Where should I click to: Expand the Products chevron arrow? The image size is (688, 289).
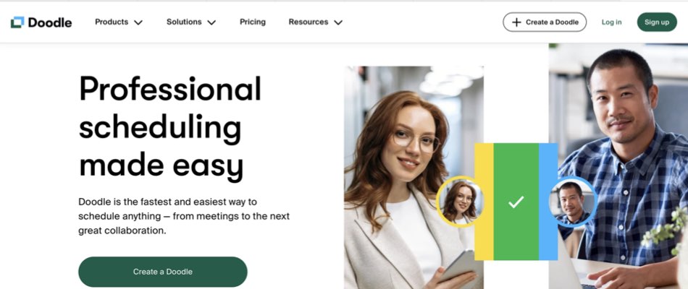coord(138,22)
